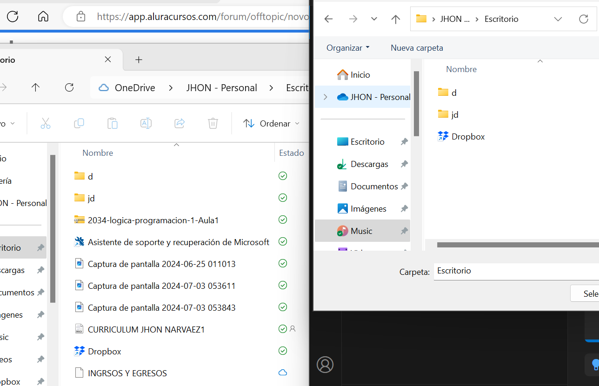Add a new File Explorer tab
The image size is (599, 386).
(139, 60)
